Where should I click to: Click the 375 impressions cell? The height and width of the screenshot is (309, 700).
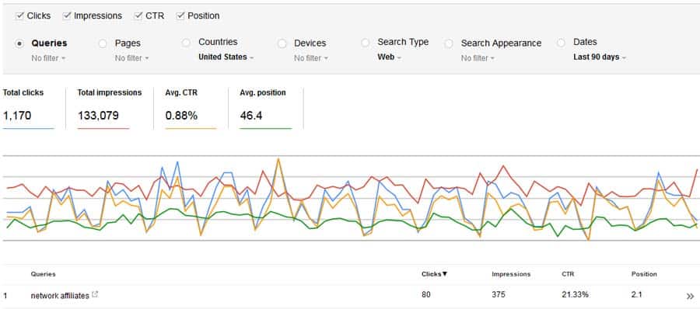(x=499, y=295)
